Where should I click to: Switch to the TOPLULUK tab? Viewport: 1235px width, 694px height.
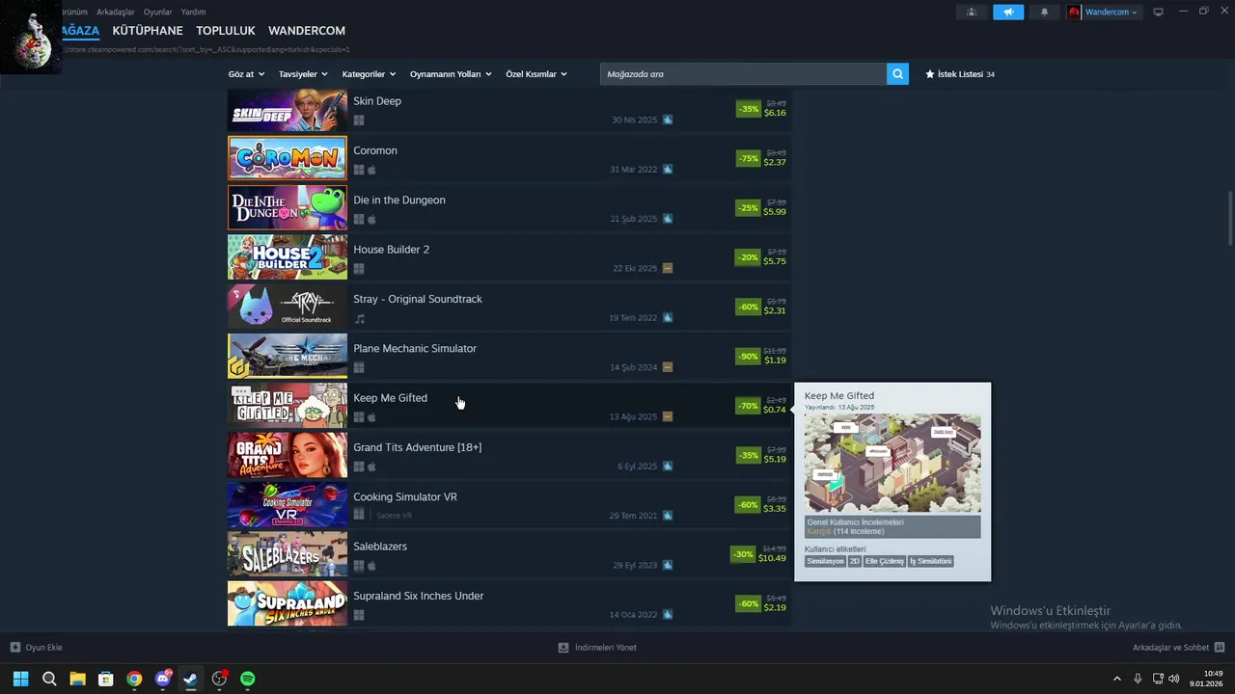click(x=226, y=31)
